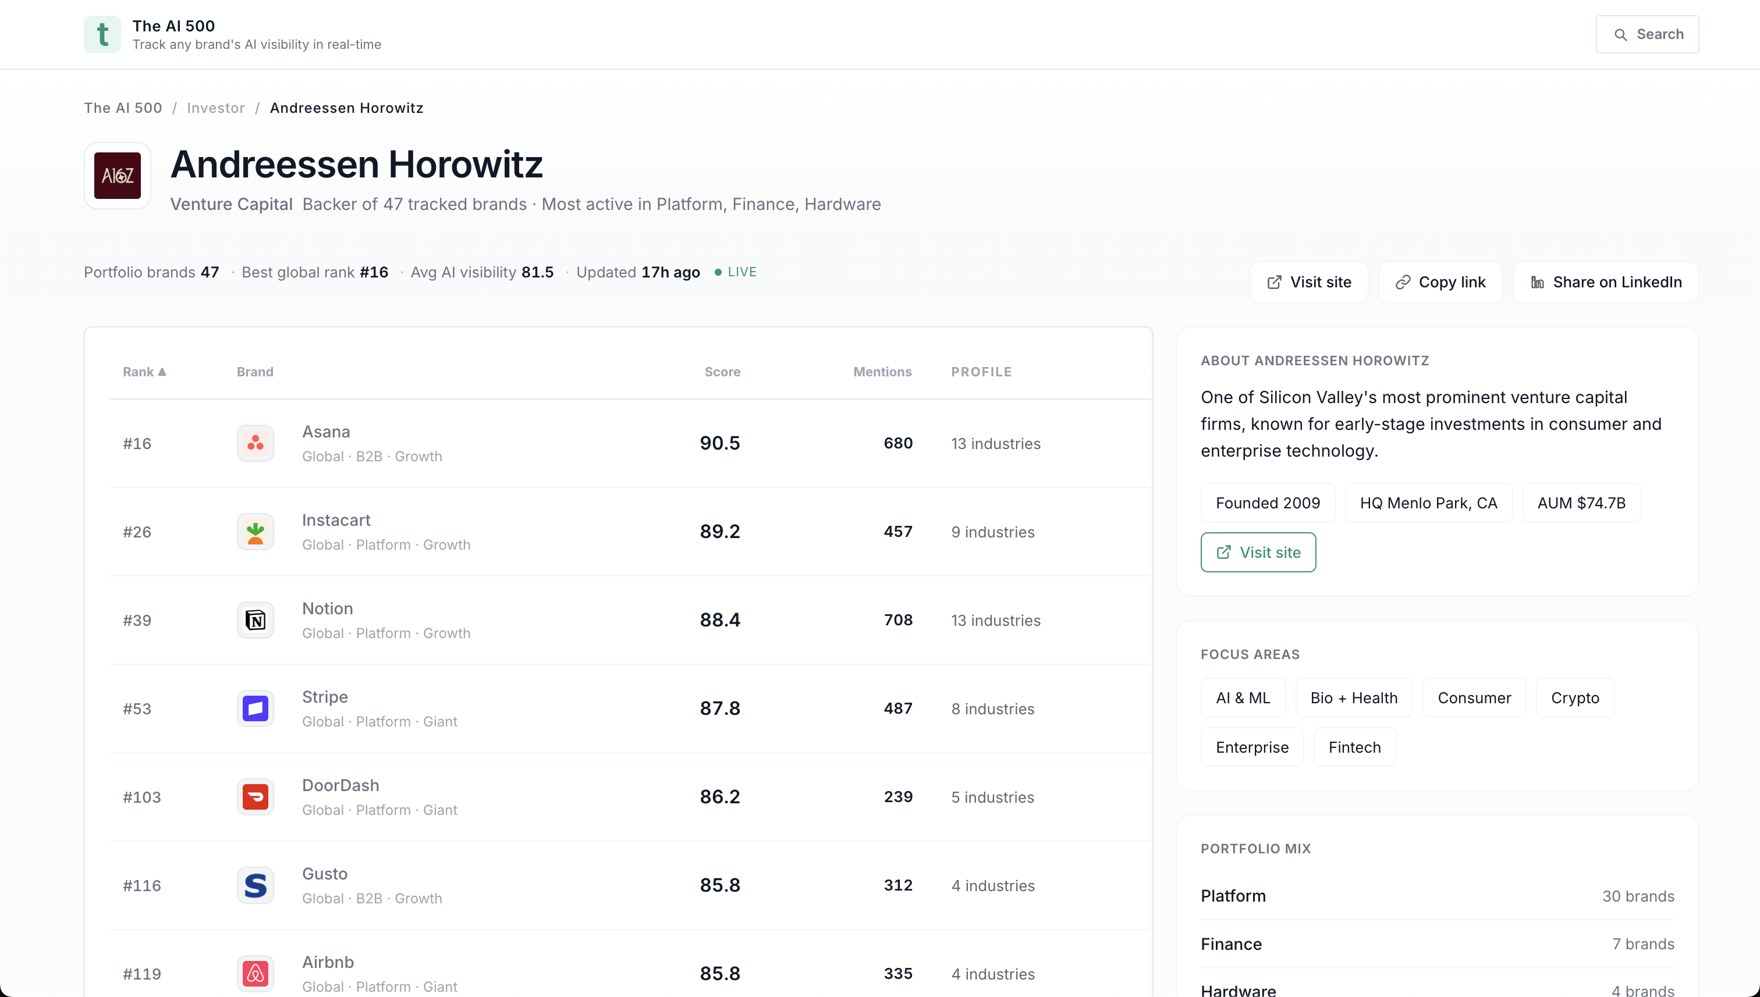The height and width of the screenshot is (997, 1760).
Task: Go to The AI 500 breadcrumb
Action: [123, 108]
